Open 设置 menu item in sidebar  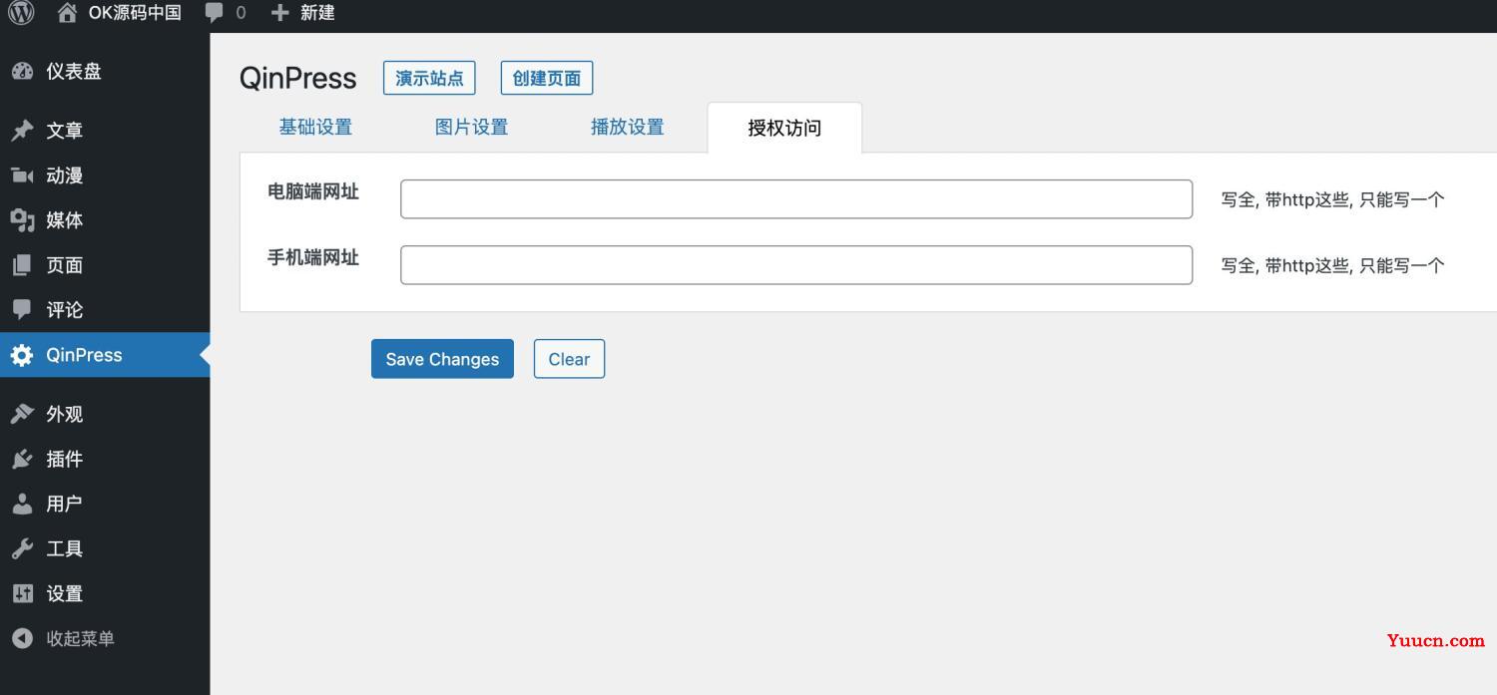tap(65, 593)
